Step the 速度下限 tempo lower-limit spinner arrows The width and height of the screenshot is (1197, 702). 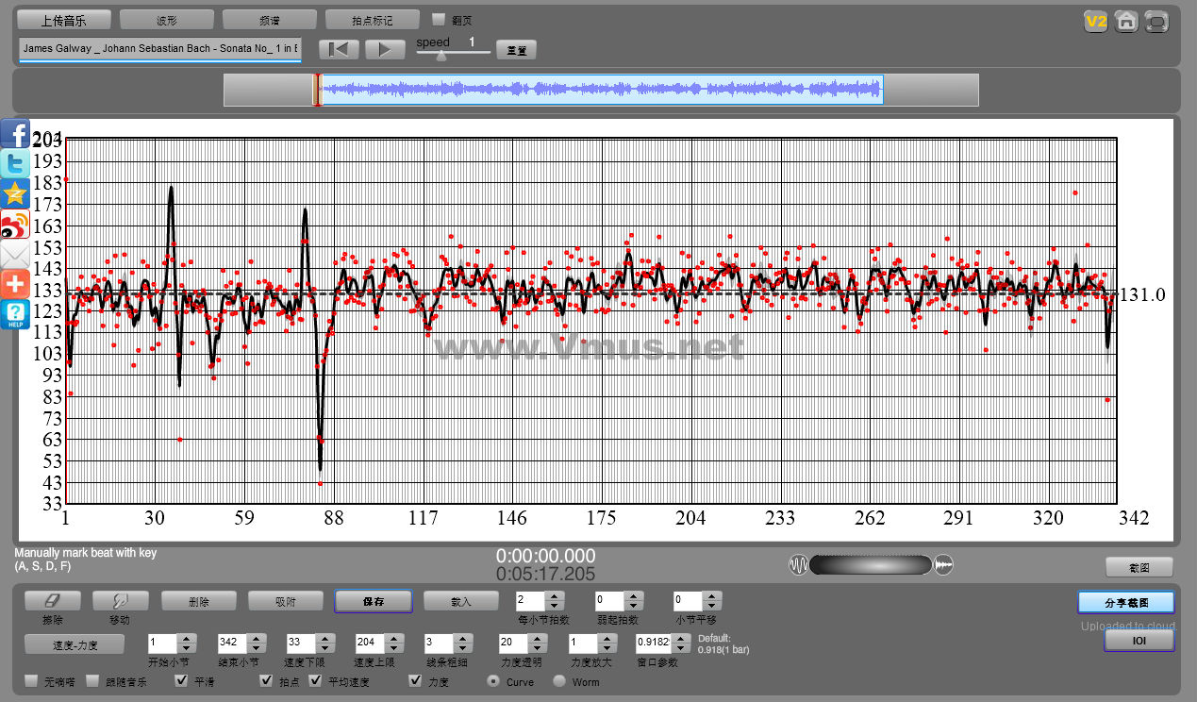pyautogui.click(x=325, y=643)
